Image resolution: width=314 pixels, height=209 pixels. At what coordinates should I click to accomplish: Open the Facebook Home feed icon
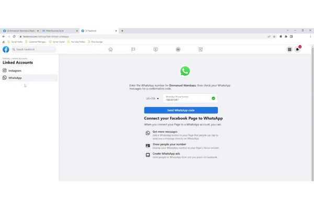(110, 50)
